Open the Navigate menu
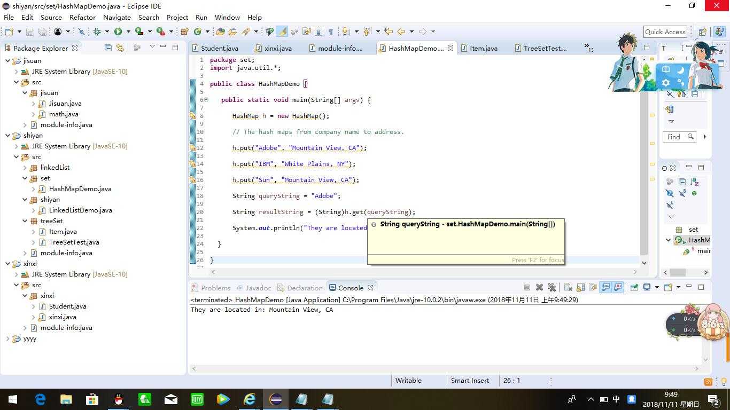This screenshot has height=410, width=730. [x=117, y=17]
